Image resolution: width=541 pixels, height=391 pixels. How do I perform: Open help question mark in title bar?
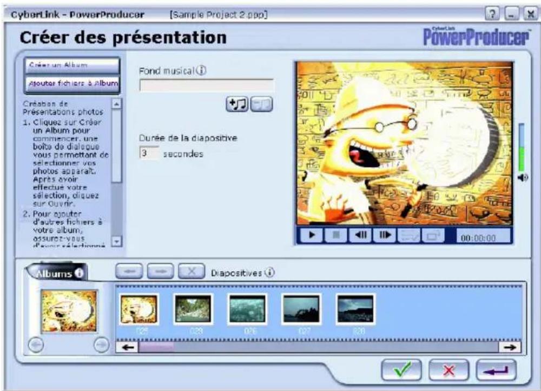[x=492, y=14]
